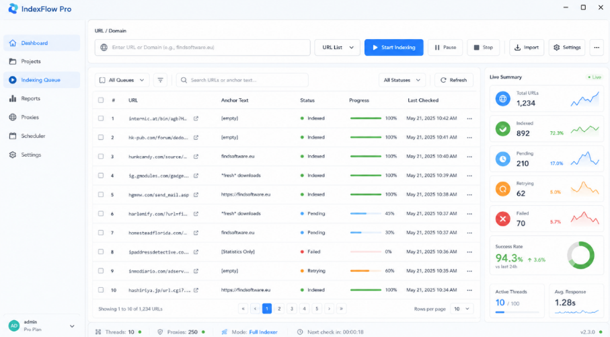The width and height of the screenshot is (610, 337).
Task: Open external link for inmodiario.com URL
Action: (196, 271)
